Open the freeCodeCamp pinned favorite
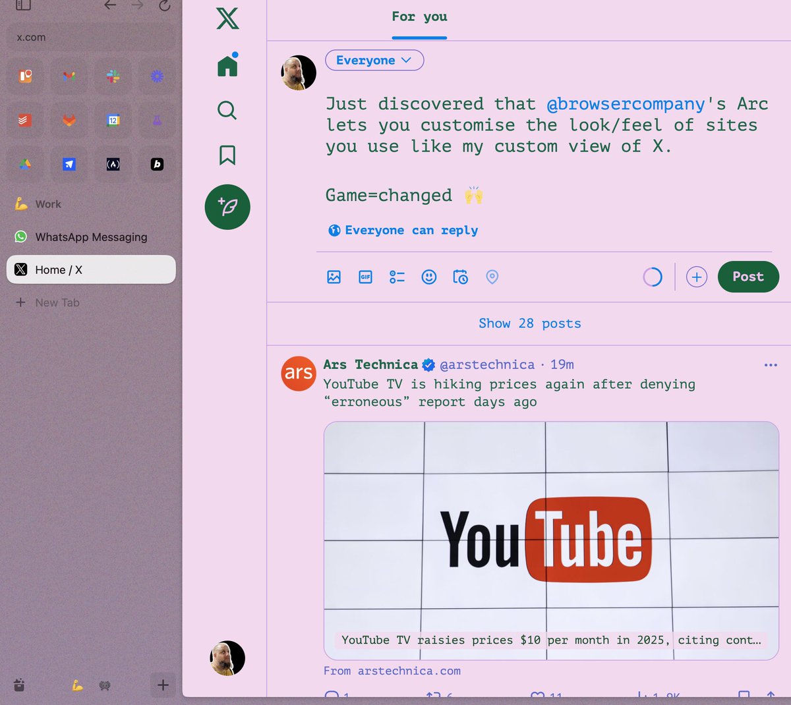Image resolution: width=791 pixels, height=705 pixels. click(x=113, y=164)
